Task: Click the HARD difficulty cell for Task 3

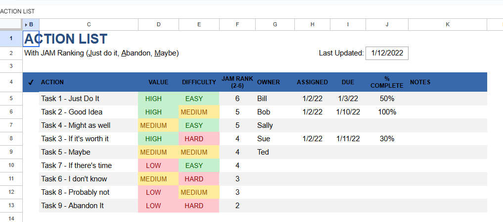Action: tap(199, 139)
